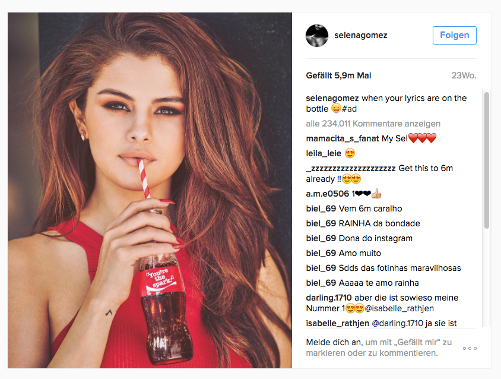
Task: Click the comments scrollbar thumb
Action: click(x=487, y=160)
